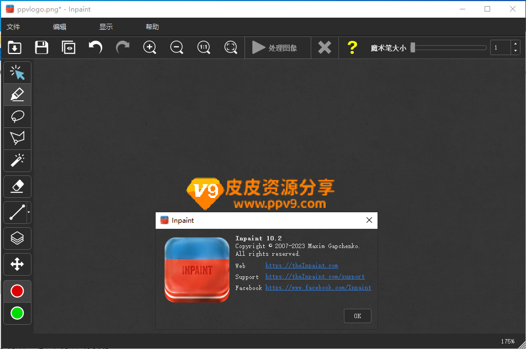Select the move image tool
The width and height of the screenshot is (526, 349).
18,264
